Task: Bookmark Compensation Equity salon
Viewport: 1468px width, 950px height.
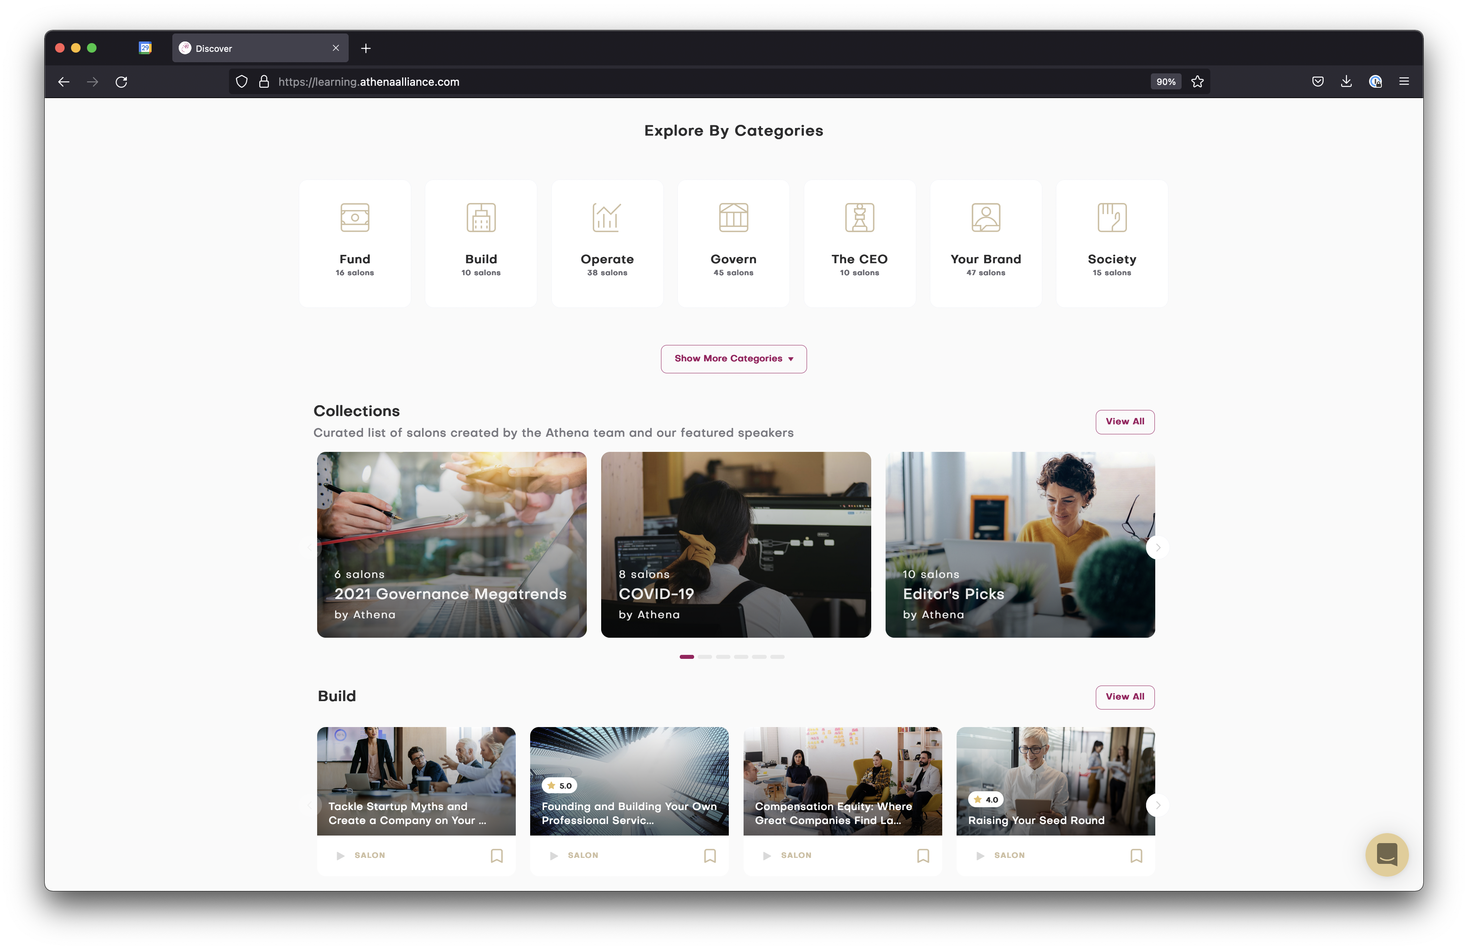Action: 923,856
